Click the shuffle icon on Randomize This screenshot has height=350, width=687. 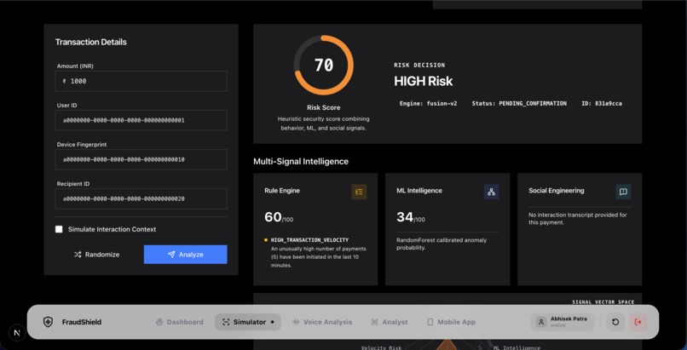coord(78,255)
